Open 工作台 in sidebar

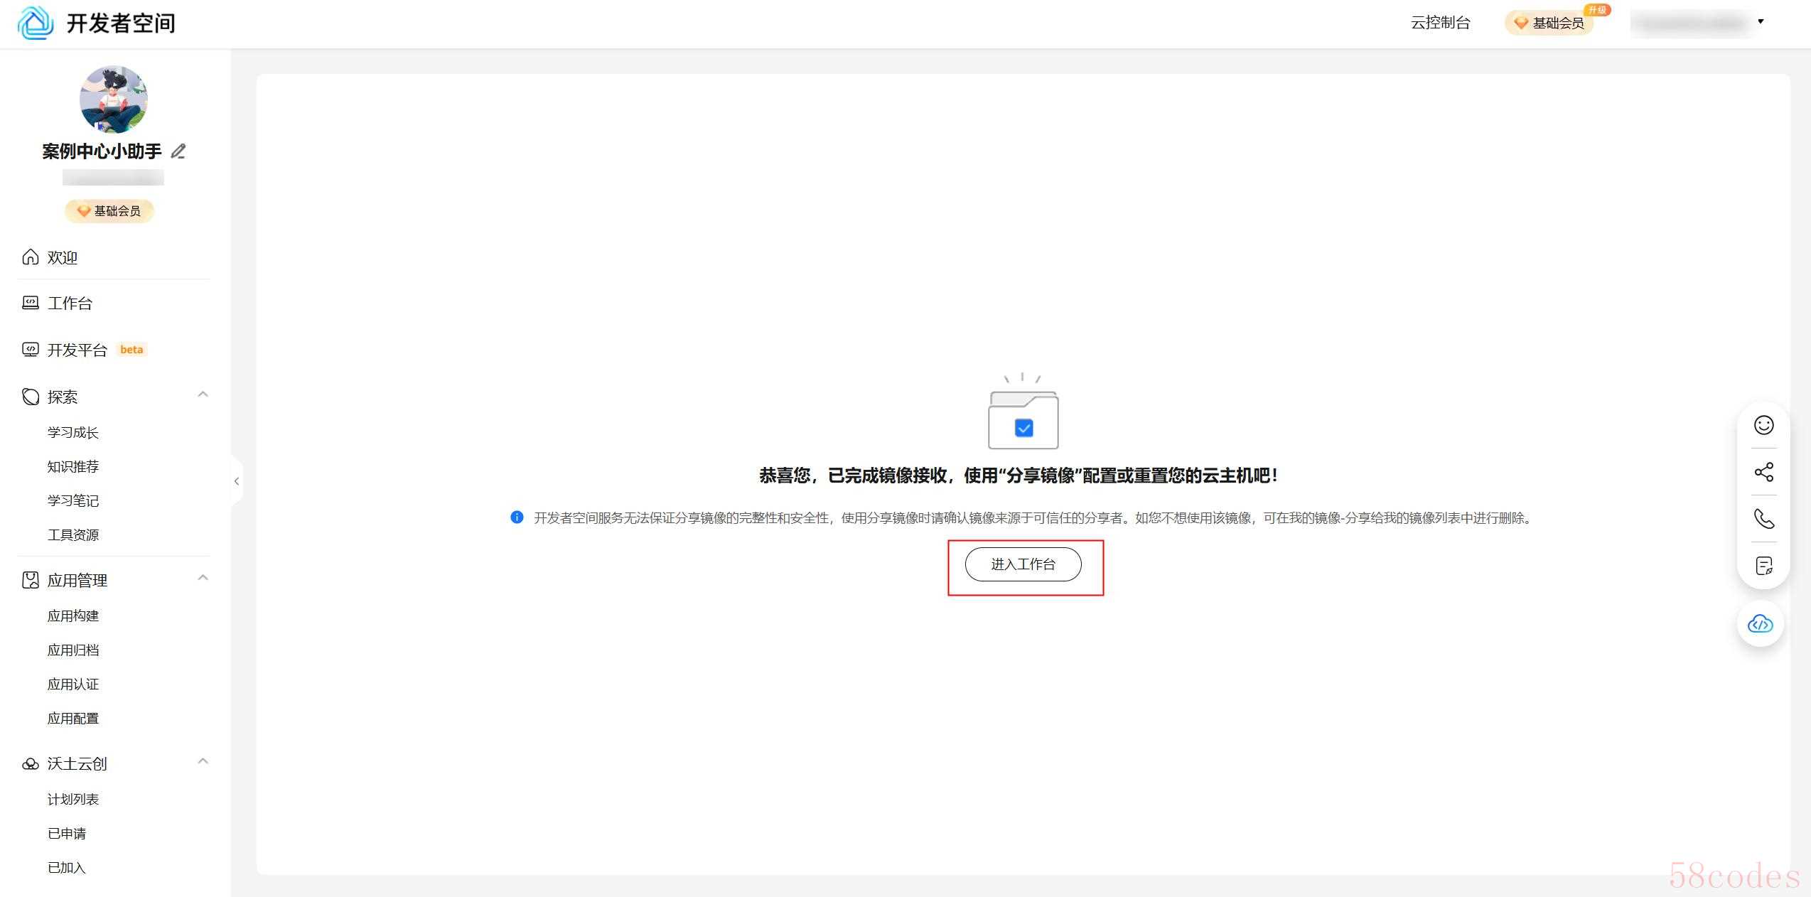pos(70,304)
